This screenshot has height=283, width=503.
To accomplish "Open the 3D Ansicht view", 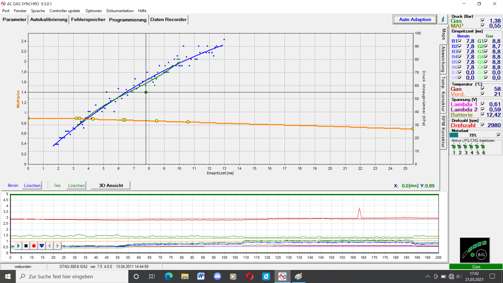I will pyautogui.click(x=111, y=186).
